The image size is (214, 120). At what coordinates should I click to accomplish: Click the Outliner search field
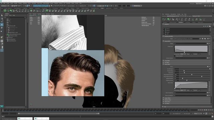point(15,17)
